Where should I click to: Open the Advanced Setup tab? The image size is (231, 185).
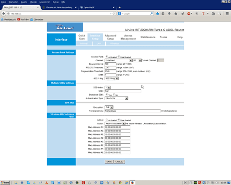[110, 37]
